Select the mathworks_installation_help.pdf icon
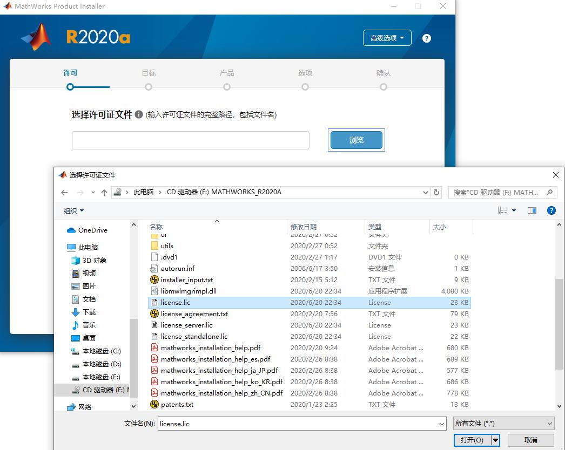Screen dimensions: 565x450 (x=154, y=348)
